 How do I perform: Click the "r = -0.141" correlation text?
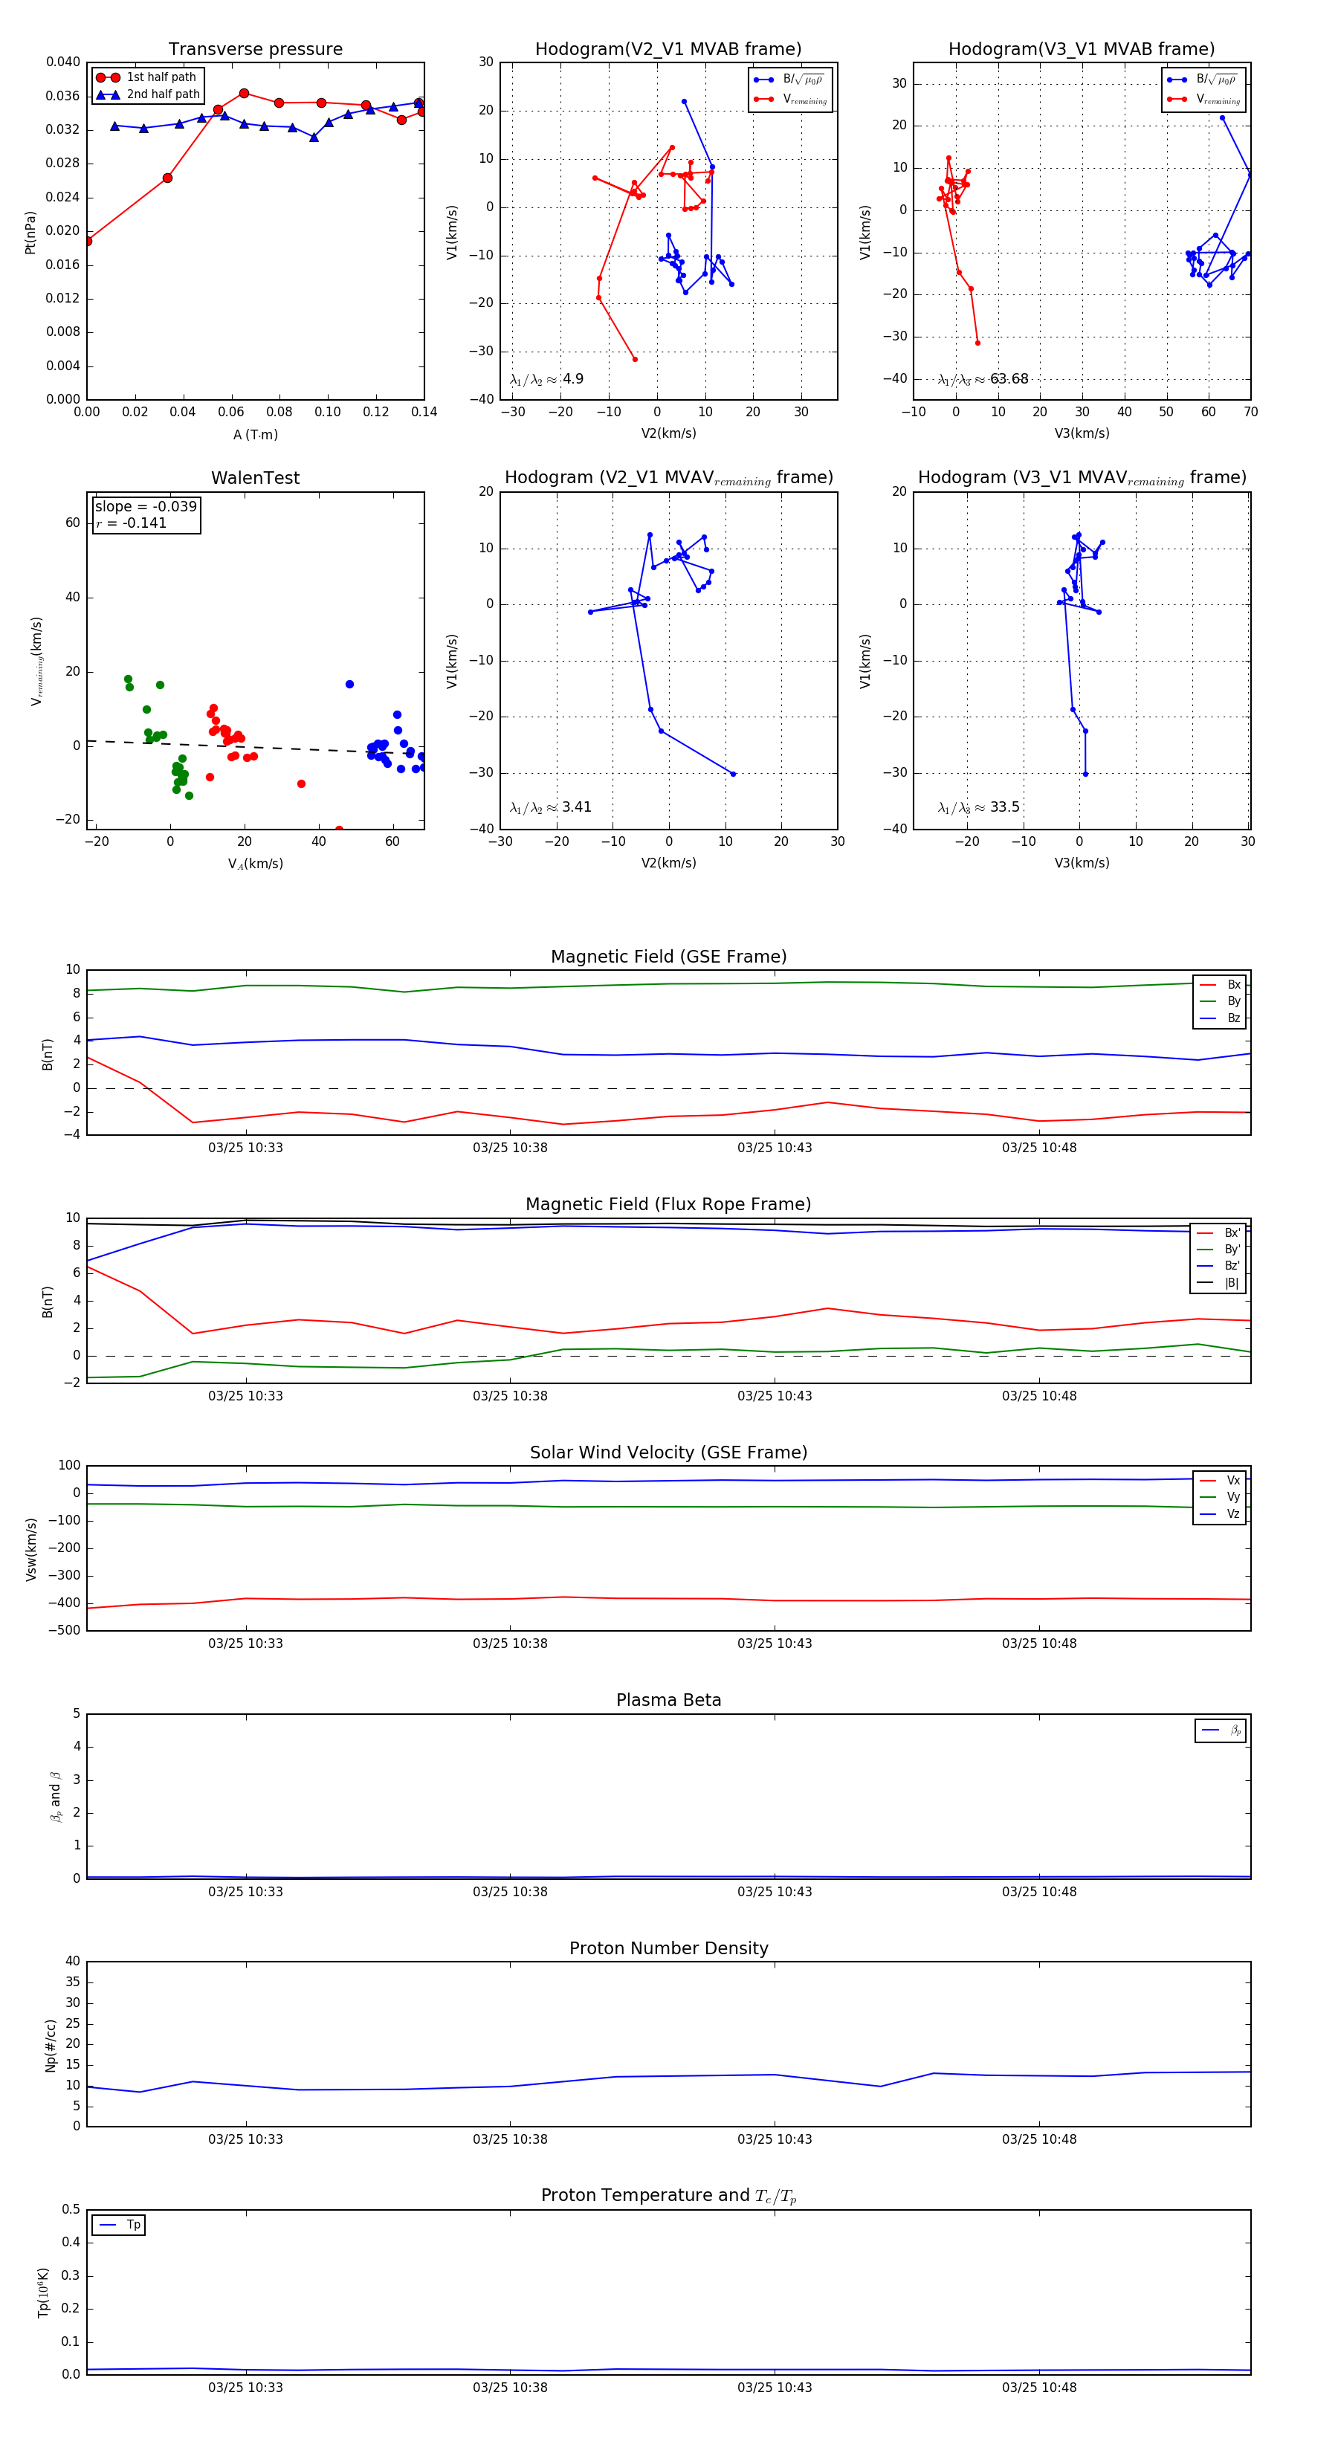tap(132, 523)
